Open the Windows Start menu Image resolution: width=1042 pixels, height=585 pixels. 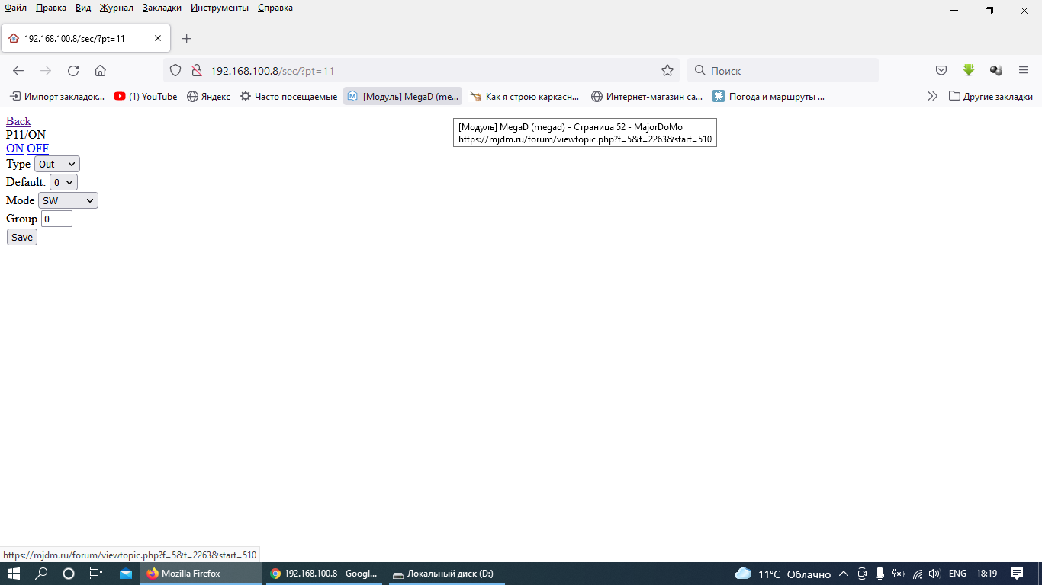(14, 574)
